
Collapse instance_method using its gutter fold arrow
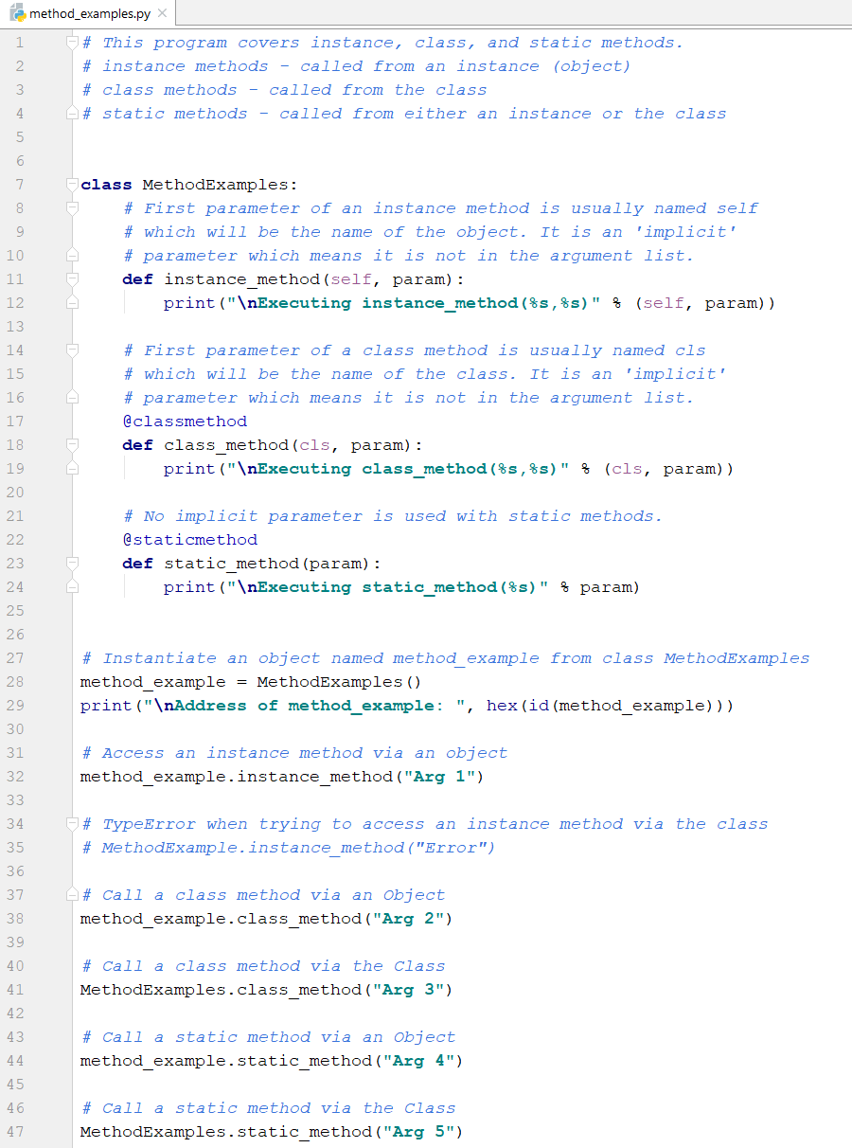point(71,278)
